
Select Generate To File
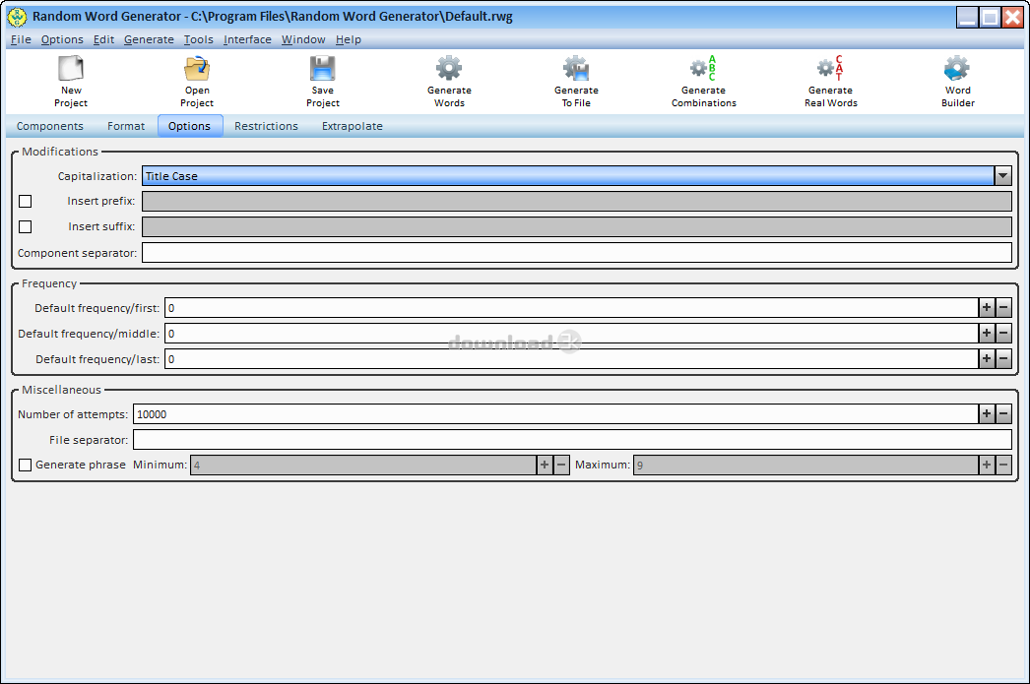pos(576,79)
